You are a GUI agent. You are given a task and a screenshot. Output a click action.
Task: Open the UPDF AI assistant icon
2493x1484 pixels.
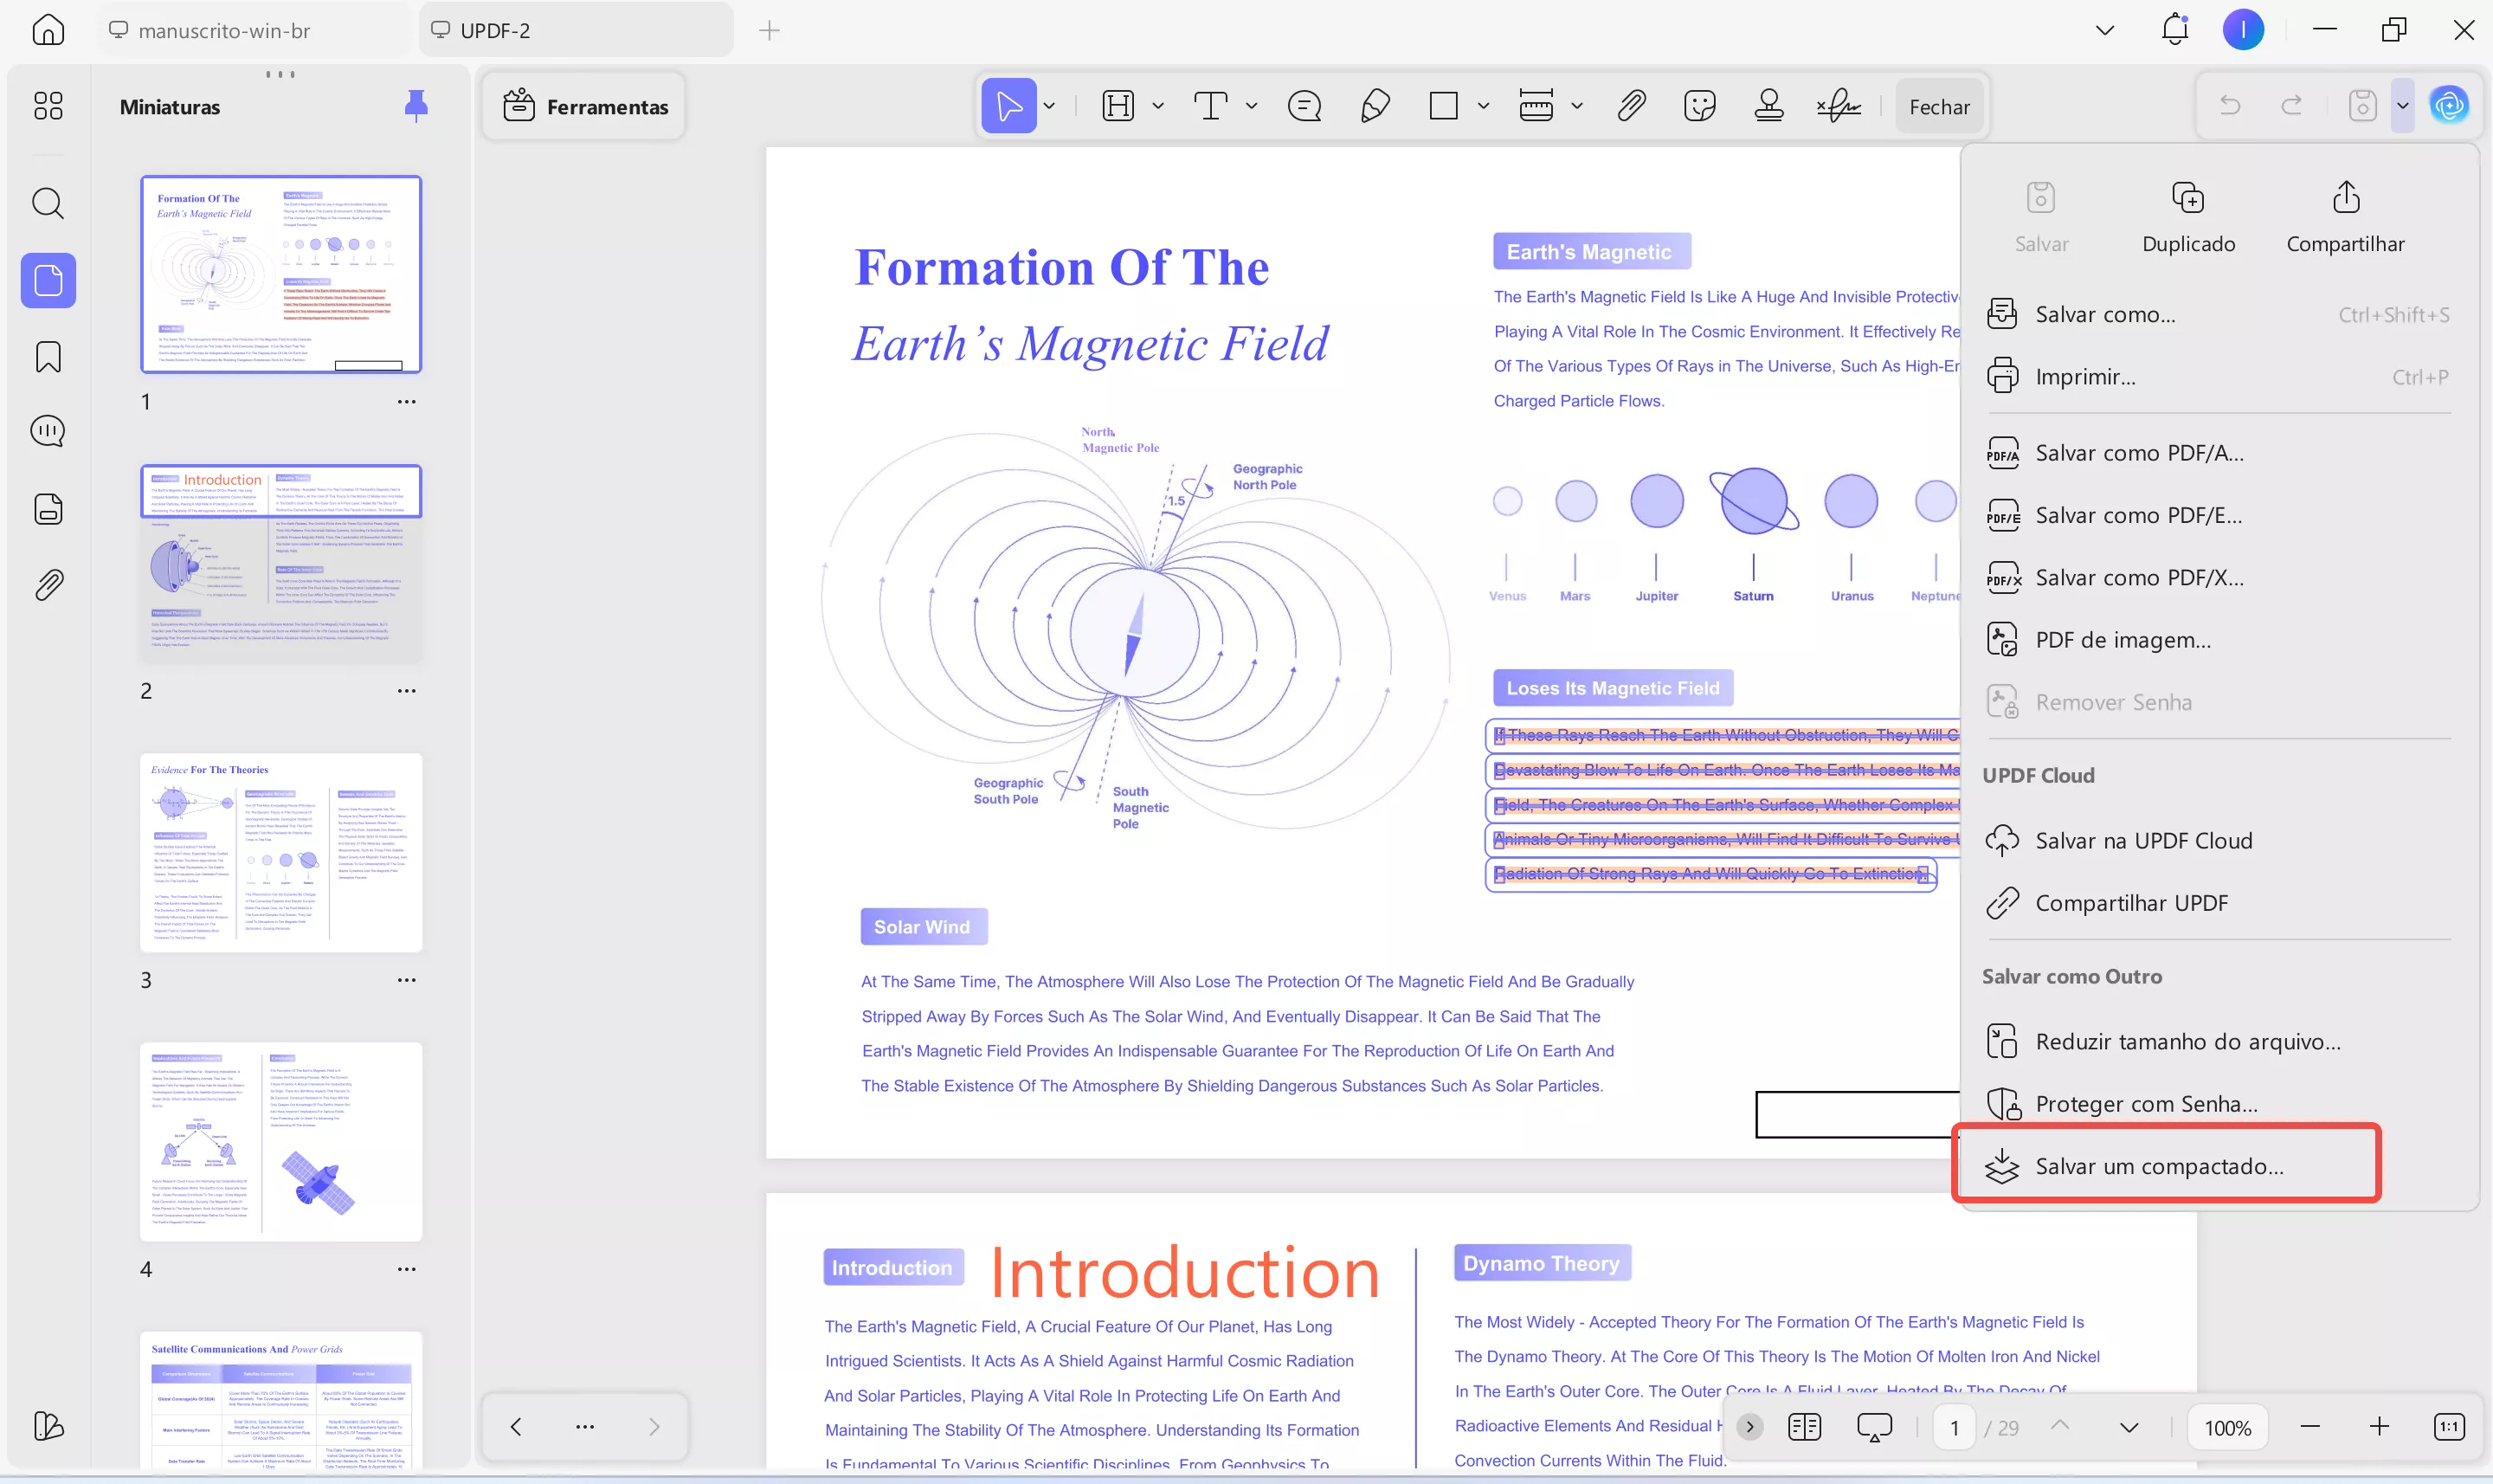tap(2449, 106)
